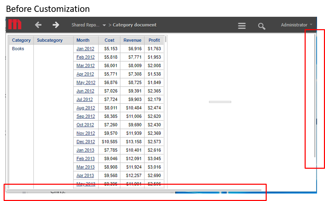Screen dimensions: 325x201
Task: Select the Books category cell
Action: (x=18, y=49)
